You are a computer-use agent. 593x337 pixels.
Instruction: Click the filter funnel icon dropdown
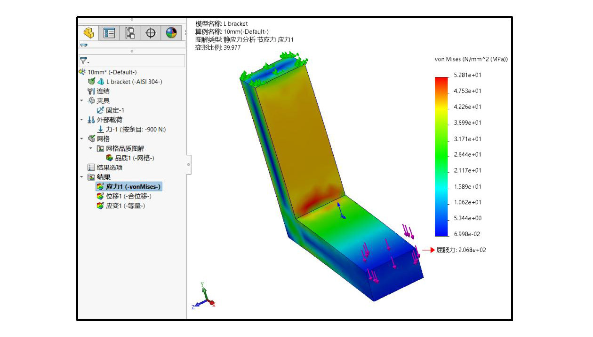(x=84, y=61)
